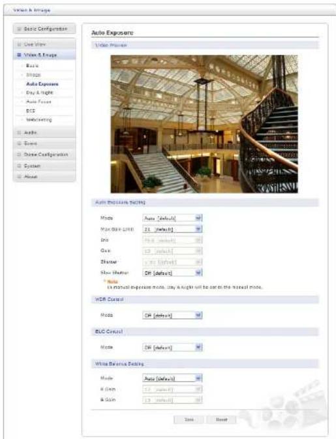Screen dimensions: 336x439
Task: Open the Slow Shutter dropdown
Action: coord(172,273)
